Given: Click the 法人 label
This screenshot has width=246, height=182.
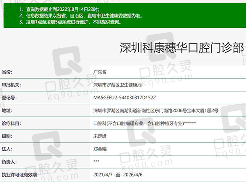Looking at the screenshot, I should pyautogui.click(x=7, y=149).
